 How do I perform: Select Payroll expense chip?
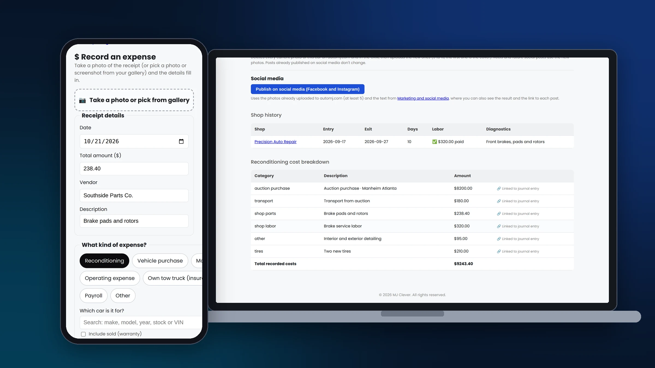93,295
